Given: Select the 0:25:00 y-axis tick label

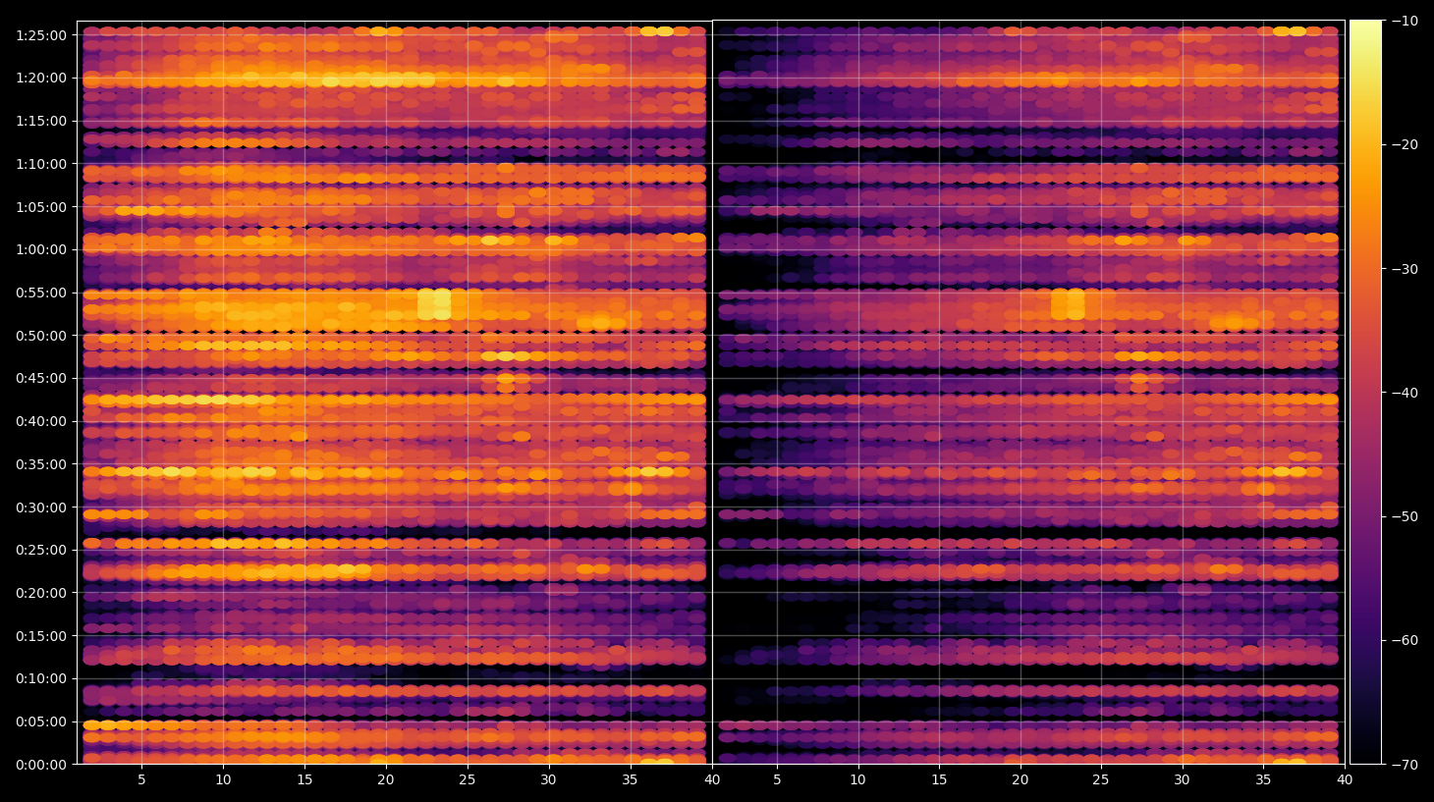Looking at the screenshot, I should coord(41,550).
